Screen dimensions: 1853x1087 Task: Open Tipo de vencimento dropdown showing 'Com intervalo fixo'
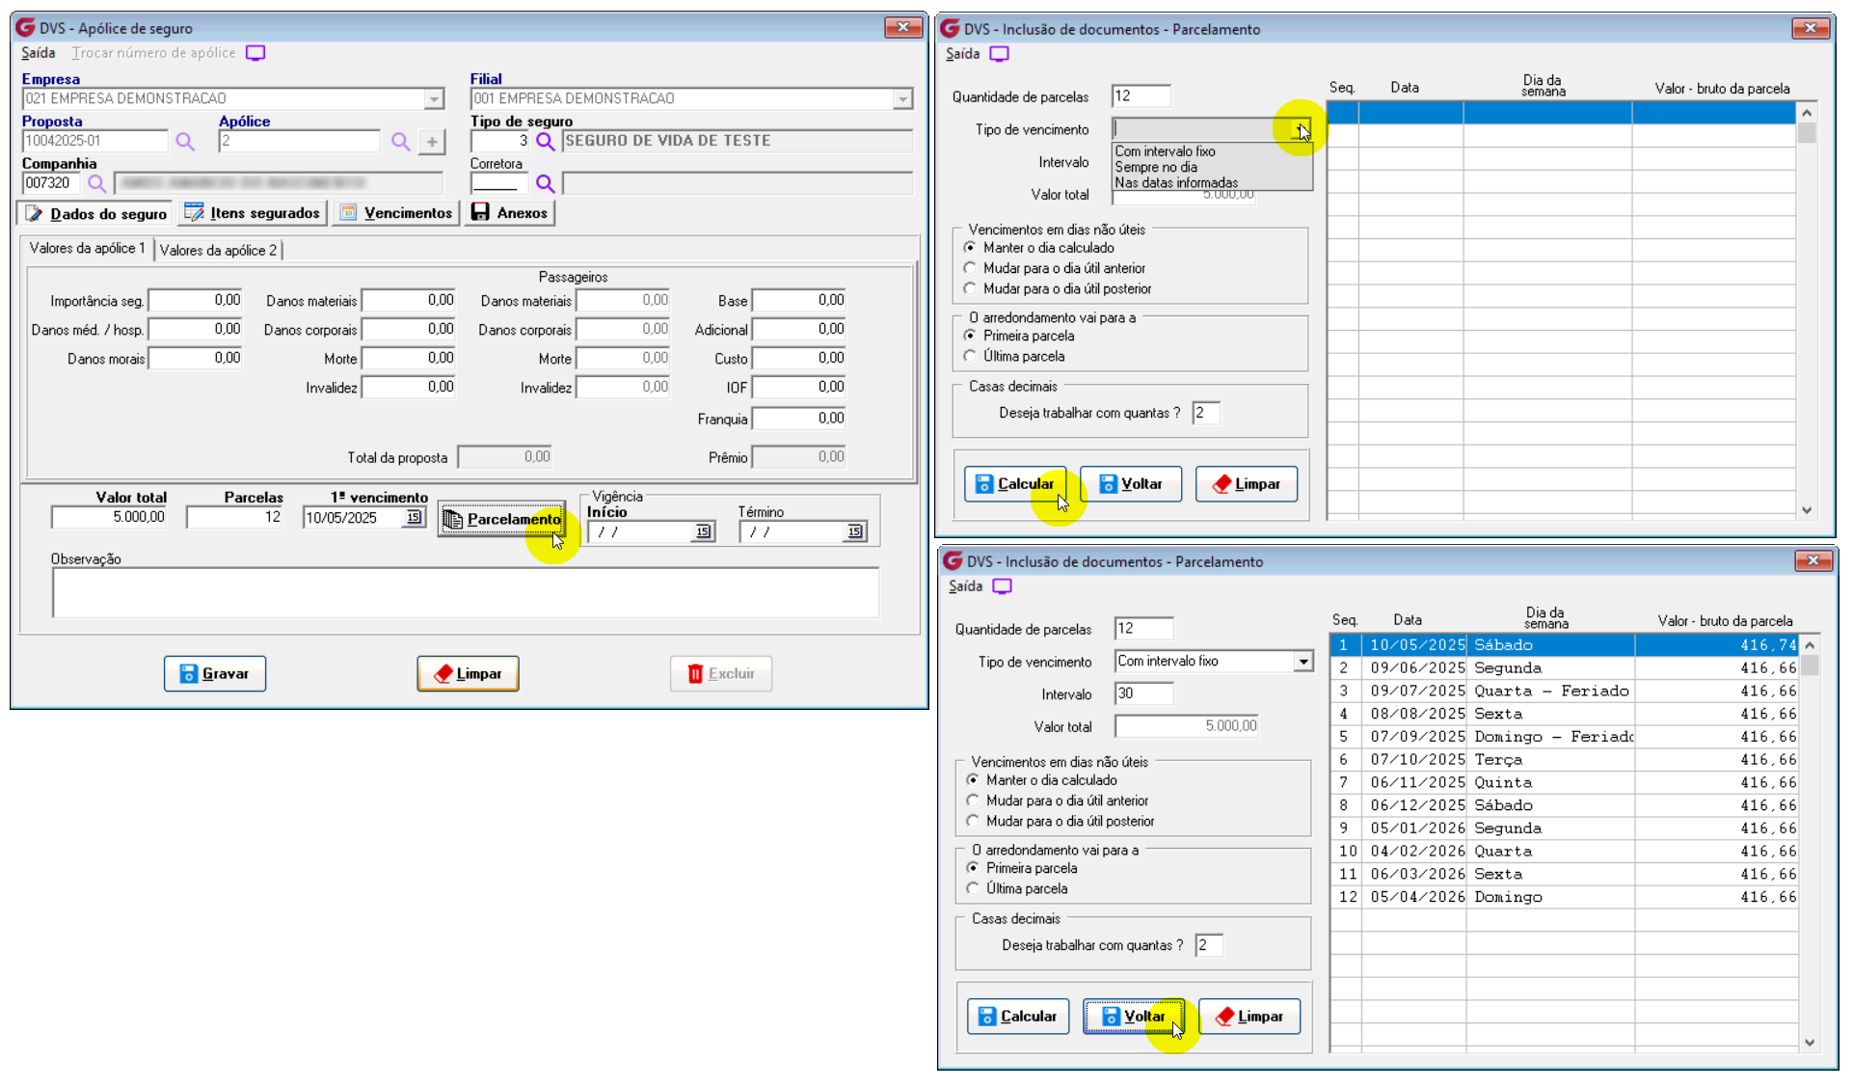click(x=1303, y=662)
